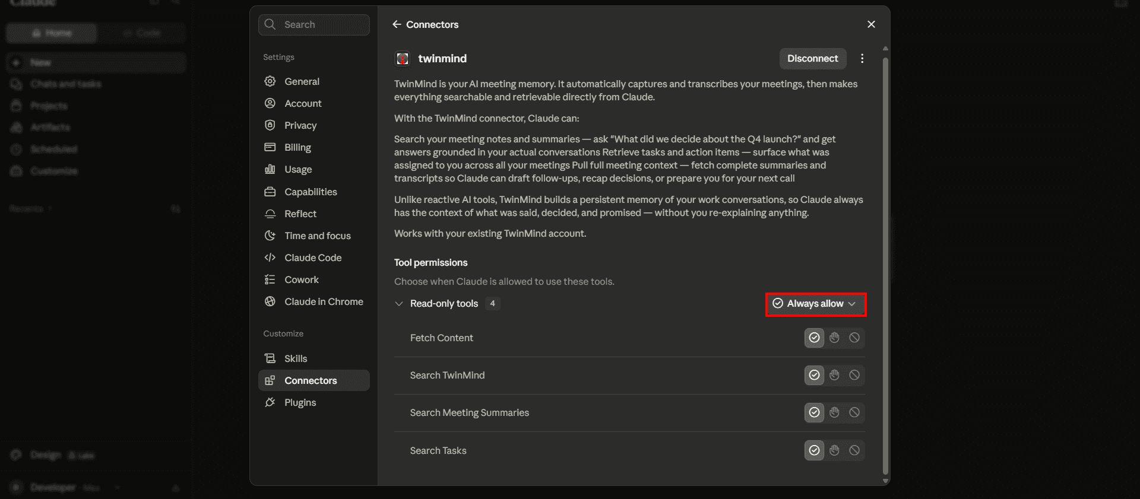Click the "4" count badge
The height and width of the screenshot is (499, 1140).
point(492,304)
